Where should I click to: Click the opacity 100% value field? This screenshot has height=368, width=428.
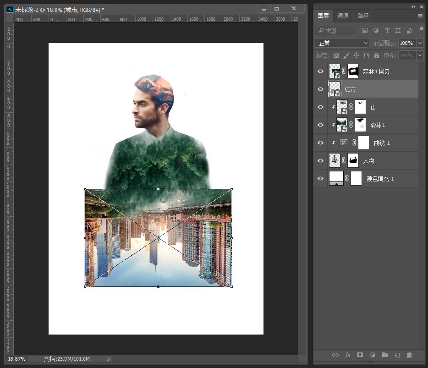[x=407, y=43]
